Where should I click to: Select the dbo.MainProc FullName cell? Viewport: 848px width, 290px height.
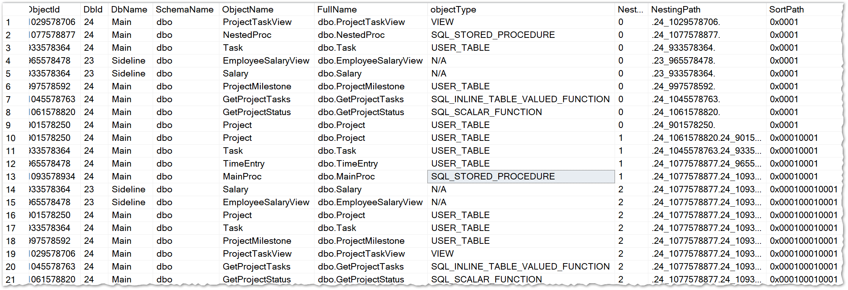[x=371, y=176]
